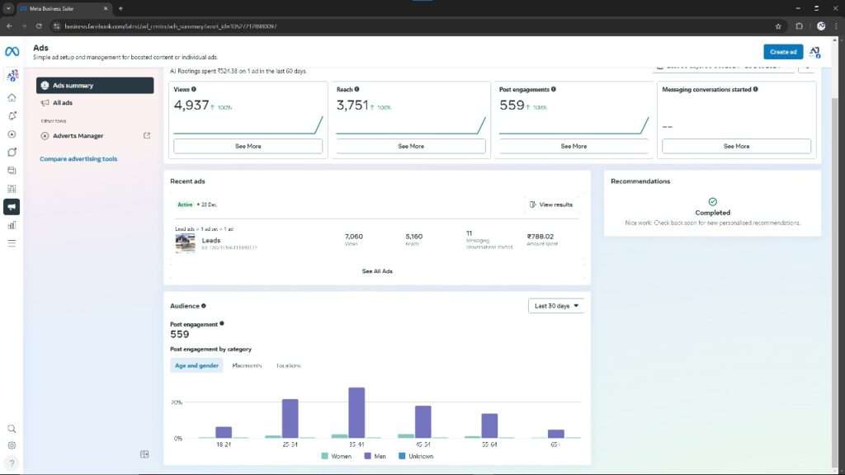Viewport: 845px width, 475px height.
Task: Open a new browser tab
Action: pos(120,8)
